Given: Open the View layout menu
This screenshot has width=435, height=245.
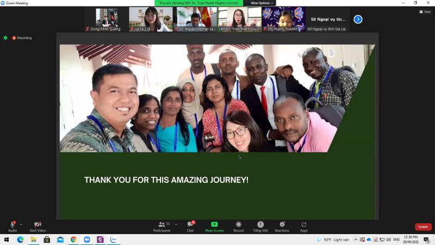Looking at the screenshot, I should pyautogui.click(x=425, y=11).
